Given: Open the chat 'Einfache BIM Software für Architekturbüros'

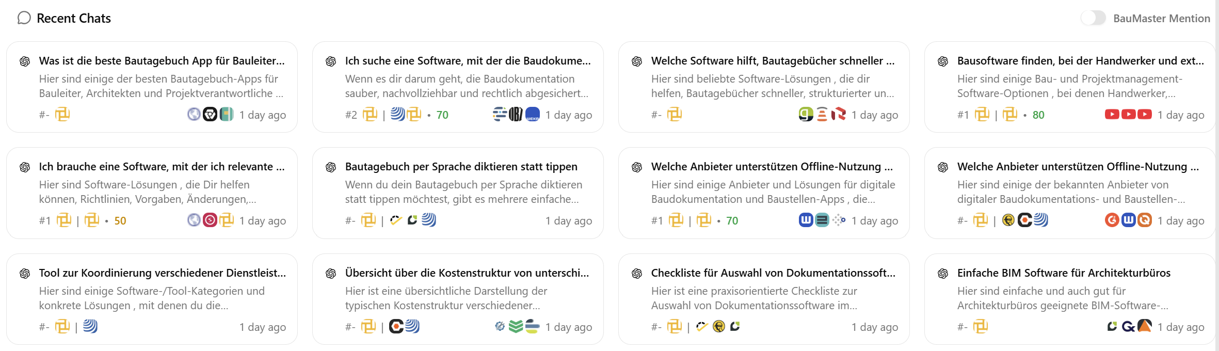Looking at the screenshot, I should 1064,274.
